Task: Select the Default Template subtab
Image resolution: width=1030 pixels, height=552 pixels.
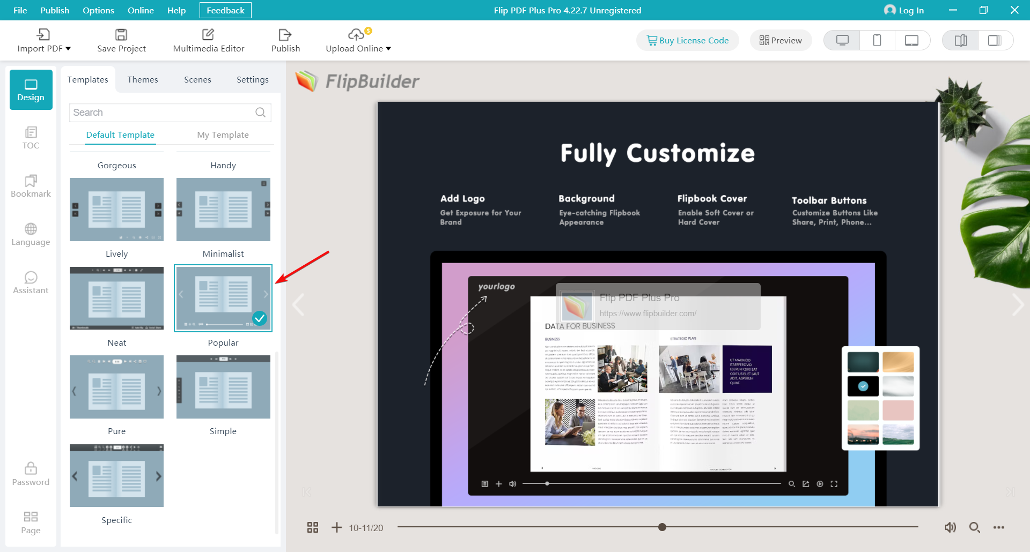Action: (120, 135)
